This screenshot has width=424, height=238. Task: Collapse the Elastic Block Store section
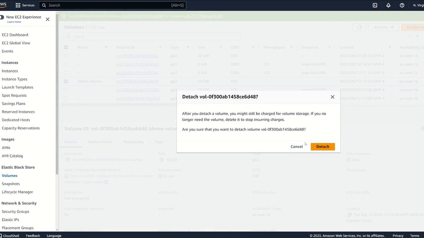[x=18, y=167]
